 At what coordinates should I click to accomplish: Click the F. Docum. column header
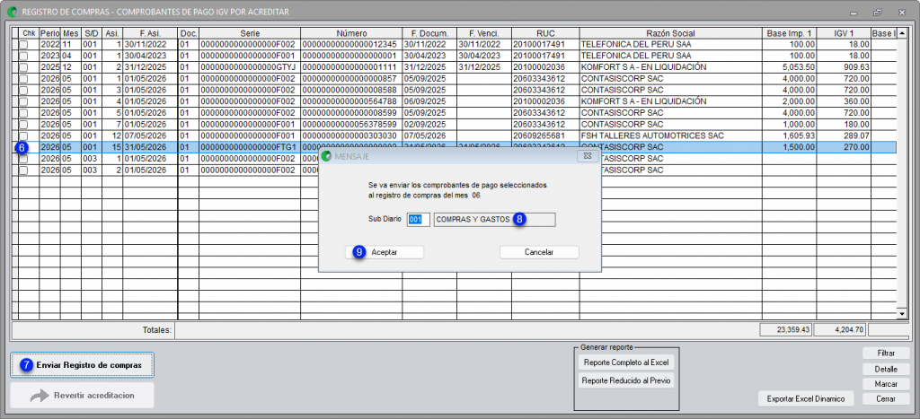click(429, 33)
